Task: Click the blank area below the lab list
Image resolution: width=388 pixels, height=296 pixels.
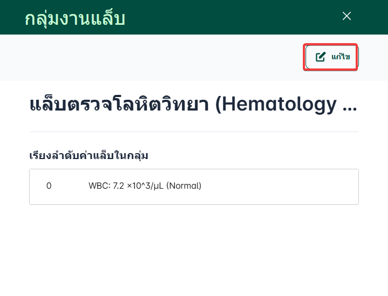Action: tap(193, 248)
